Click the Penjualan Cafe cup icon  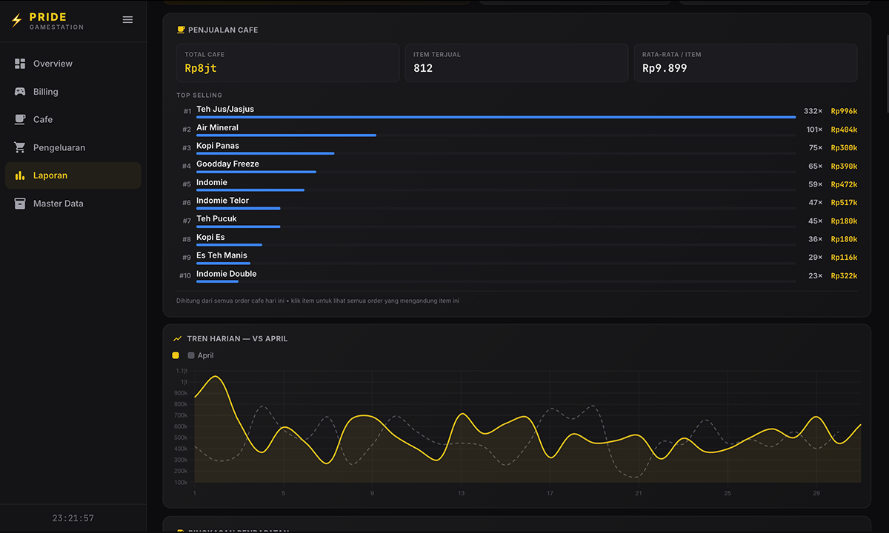(181, 30)
